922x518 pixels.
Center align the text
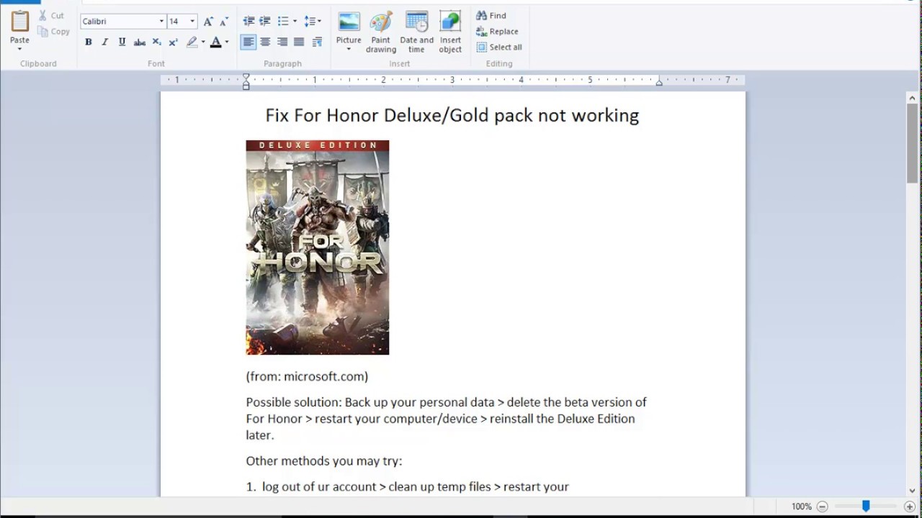click(x=265, y=42)
